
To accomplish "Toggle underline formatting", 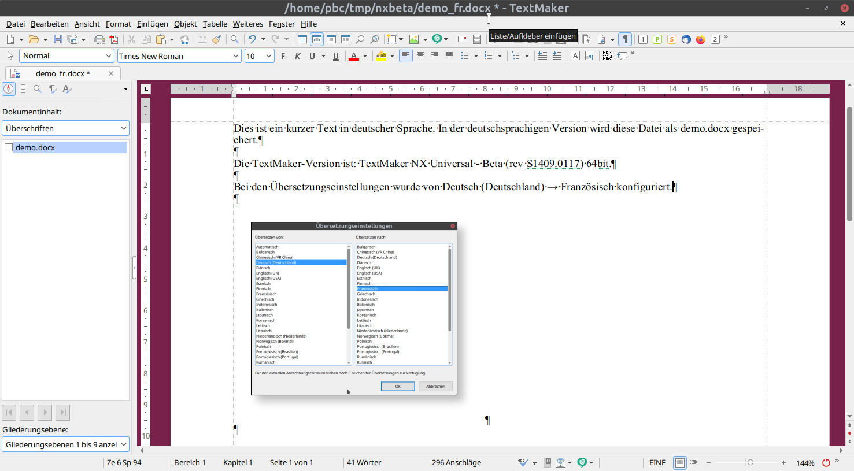I will [x=312, y=56].
